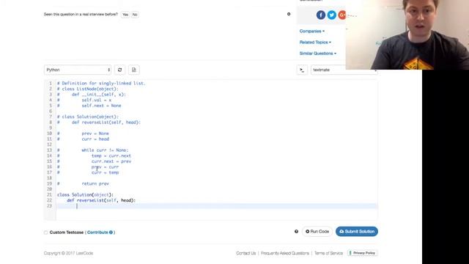469x264 pixels.
Task: Click the refresh code icon button
Action: click(x=120, y=70)
